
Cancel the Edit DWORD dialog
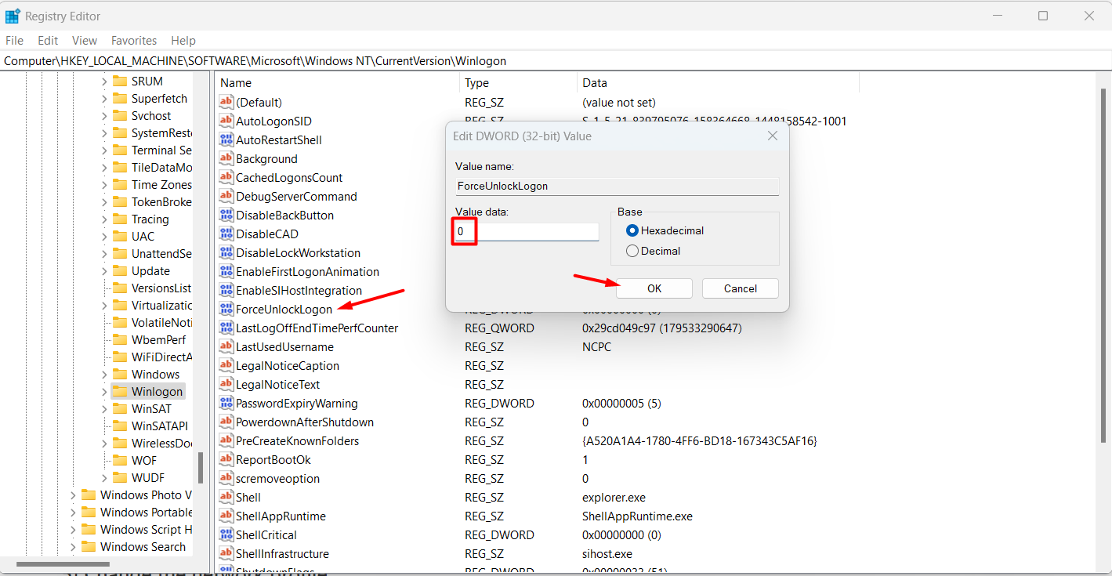point(740,288)
